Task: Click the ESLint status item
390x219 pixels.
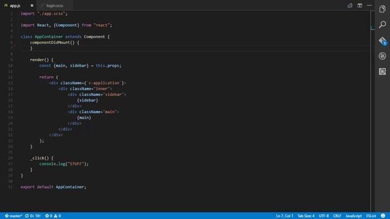Action: point(371,216)
